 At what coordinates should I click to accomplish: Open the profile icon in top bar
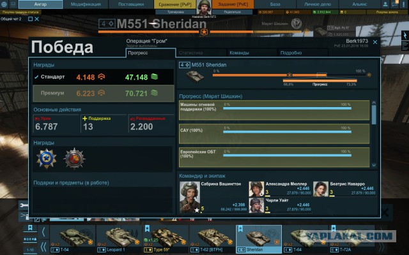(x=385, y=4)
